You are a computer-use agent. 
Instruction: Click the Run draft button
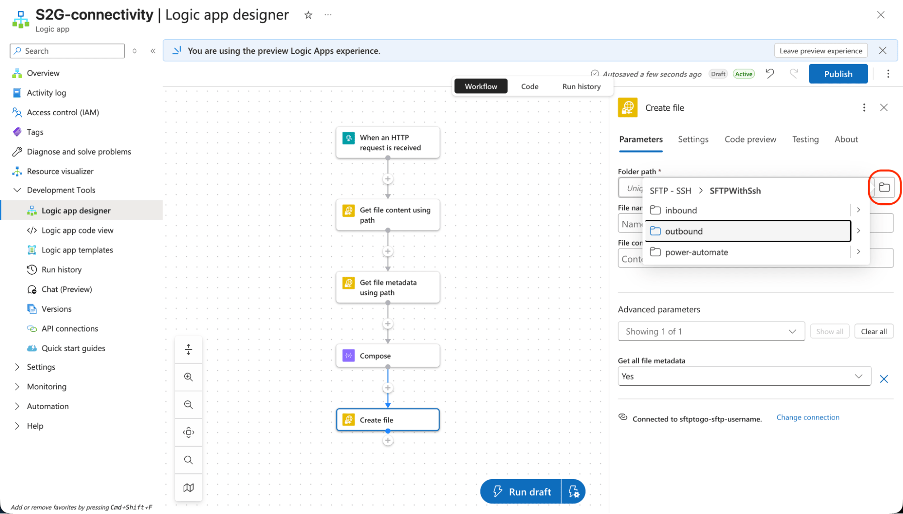[521, 491]
